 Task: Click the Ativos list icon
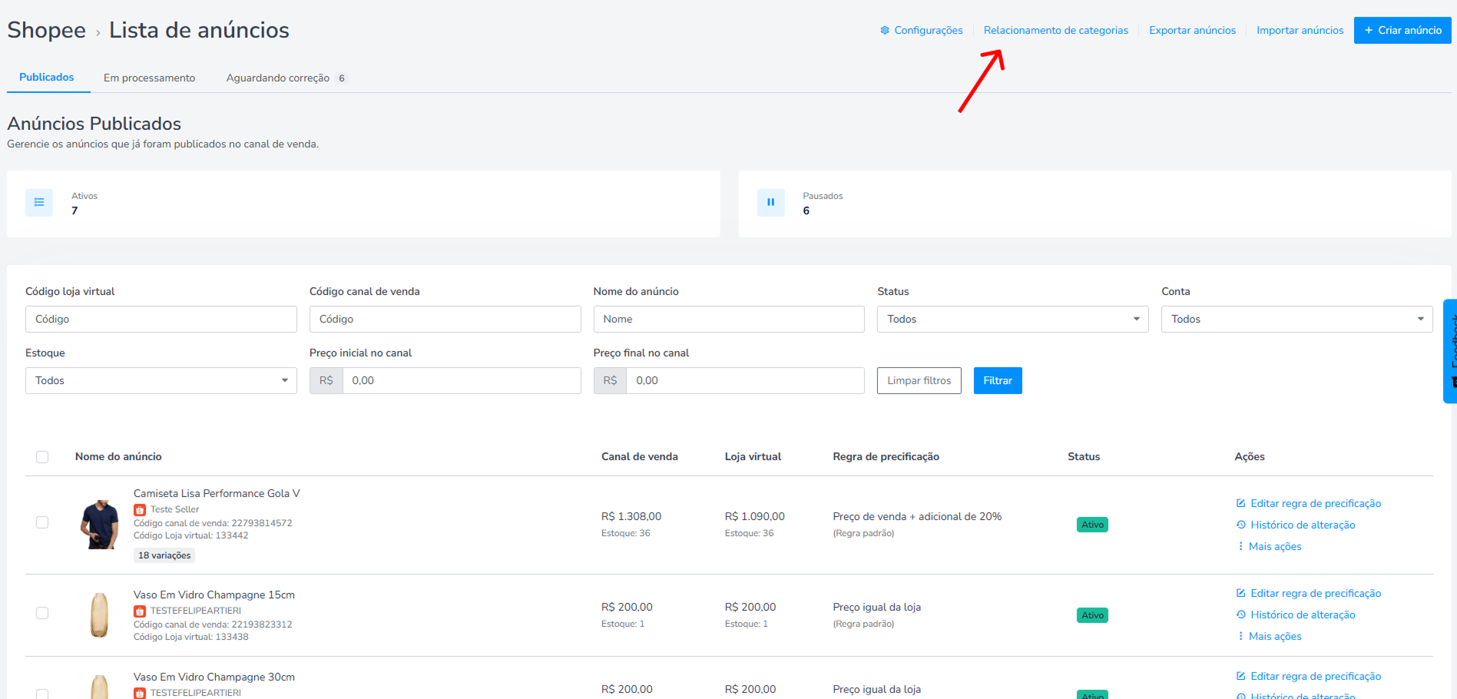tap(39, 203)
